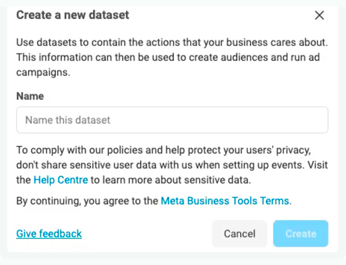
Task: Click the Create a new dataset heading
Action: 73,15
